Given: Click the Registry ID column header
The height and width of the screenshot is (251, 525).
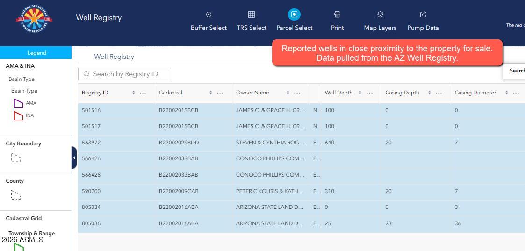Looking at the screenshot, I should tap(95, 93).
